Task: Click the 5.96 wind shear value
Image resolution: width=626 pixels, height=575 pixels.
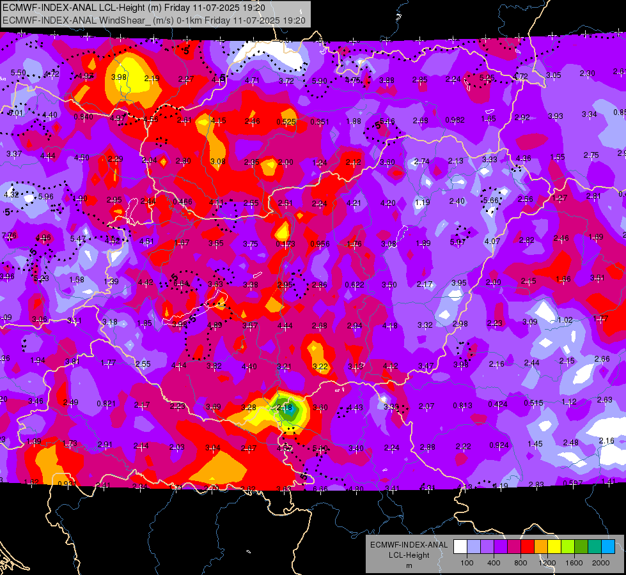Action: 45,197
